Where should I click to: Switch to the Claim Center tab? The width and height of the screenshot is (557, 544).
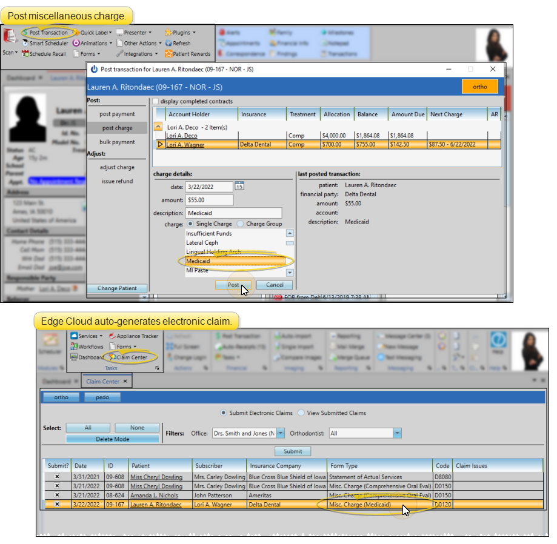(102, 381)
